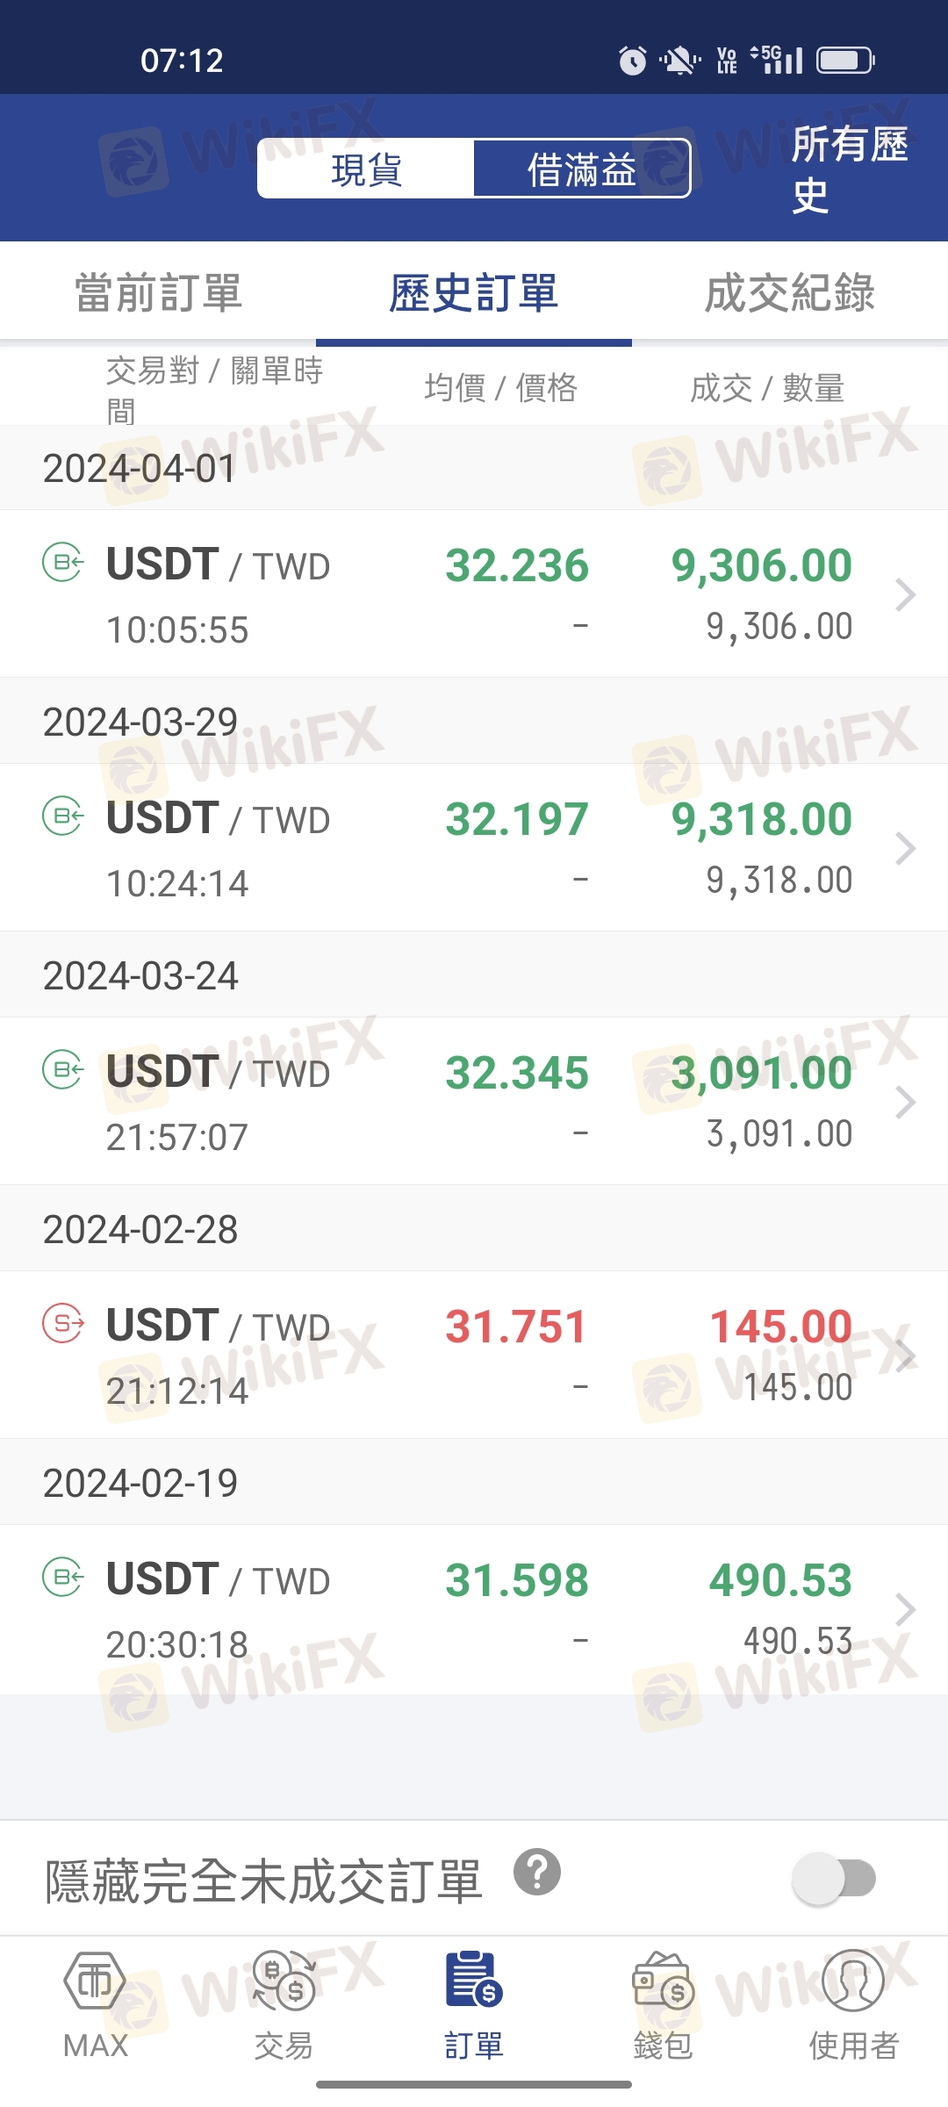Tap the buy icon on 2024-04-01 order
Viewport: 948px width, 2107px height.
click(x=63, y=562)
